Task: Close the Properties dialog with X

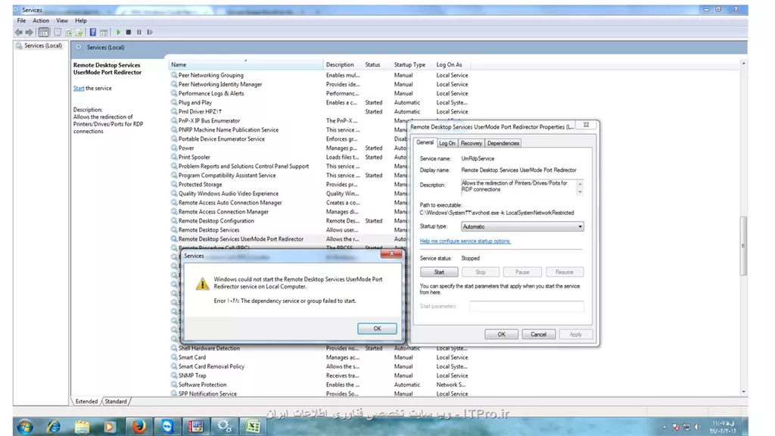Action: tap(587, 125)
